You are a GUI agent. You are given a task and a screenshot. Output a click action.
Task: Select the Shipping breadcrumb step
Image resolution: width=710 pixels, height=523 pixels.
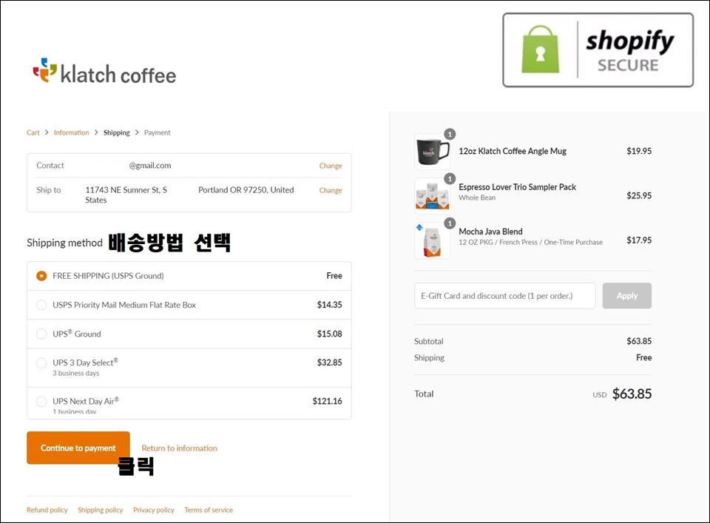pyautogui.click(x=116, y=132)
